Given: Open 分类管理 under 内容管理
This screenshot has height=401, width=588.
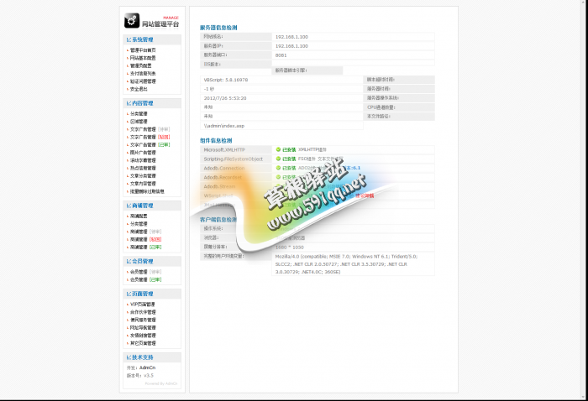Looking at the screenshot, I should tap(139, 114).
